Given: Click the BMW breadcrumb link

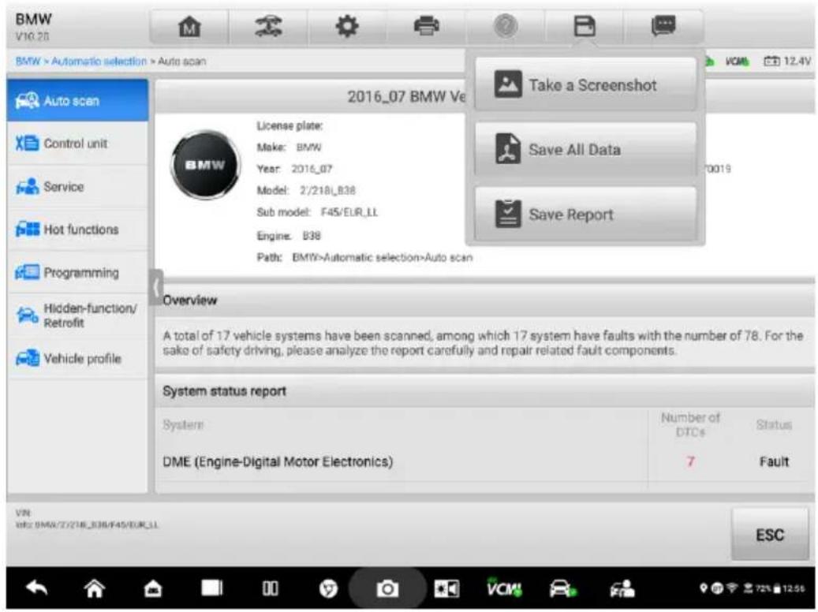Looking at the screenshot, I should (27, 62).
